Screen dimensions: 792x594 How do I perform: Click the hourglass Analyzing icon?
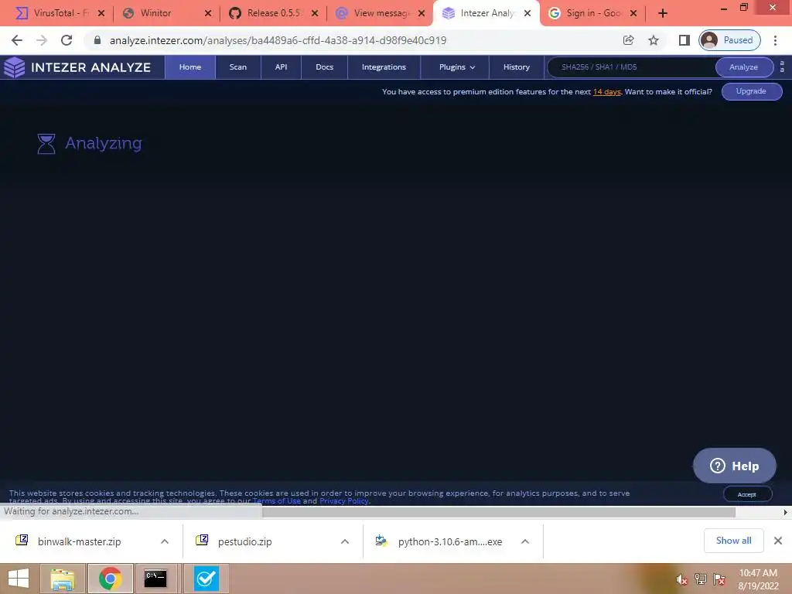pyautogui.click(x=46, y=143)
